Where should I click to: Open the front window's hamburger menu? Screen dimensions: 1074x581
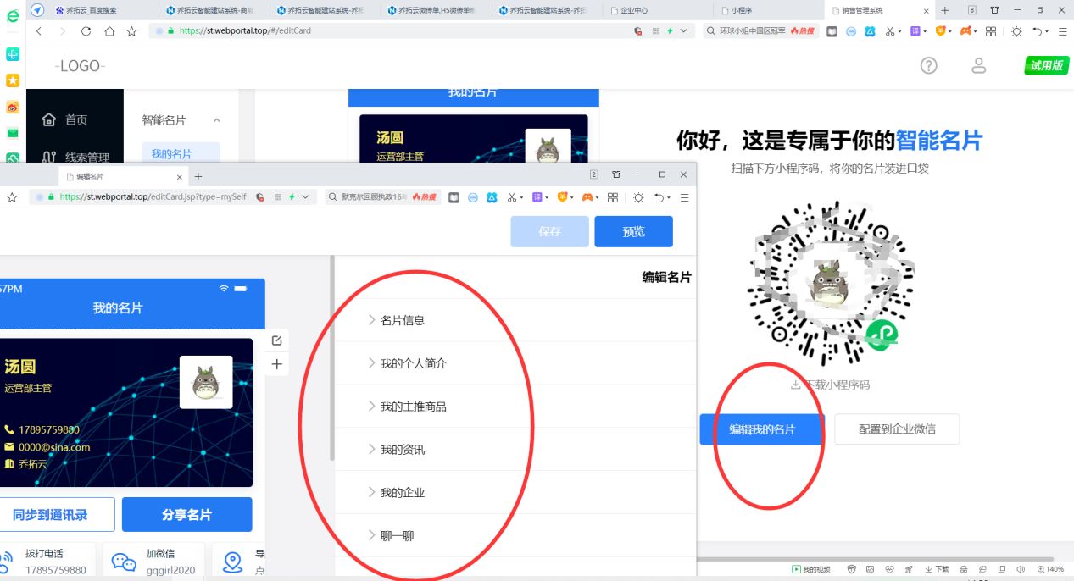point(684,197)
